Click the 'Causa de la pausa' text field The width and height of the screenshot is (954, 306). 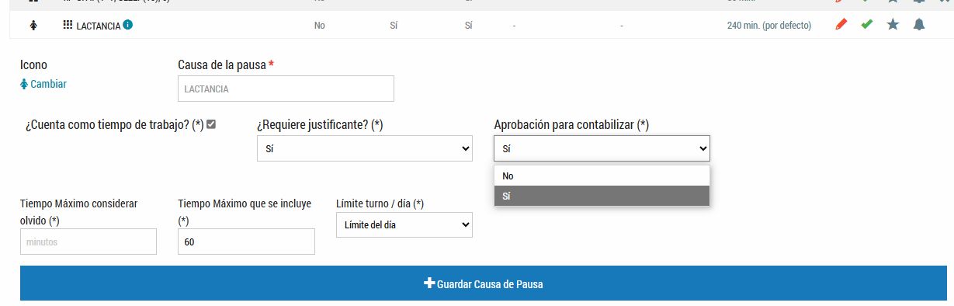(x=286, y=89)
